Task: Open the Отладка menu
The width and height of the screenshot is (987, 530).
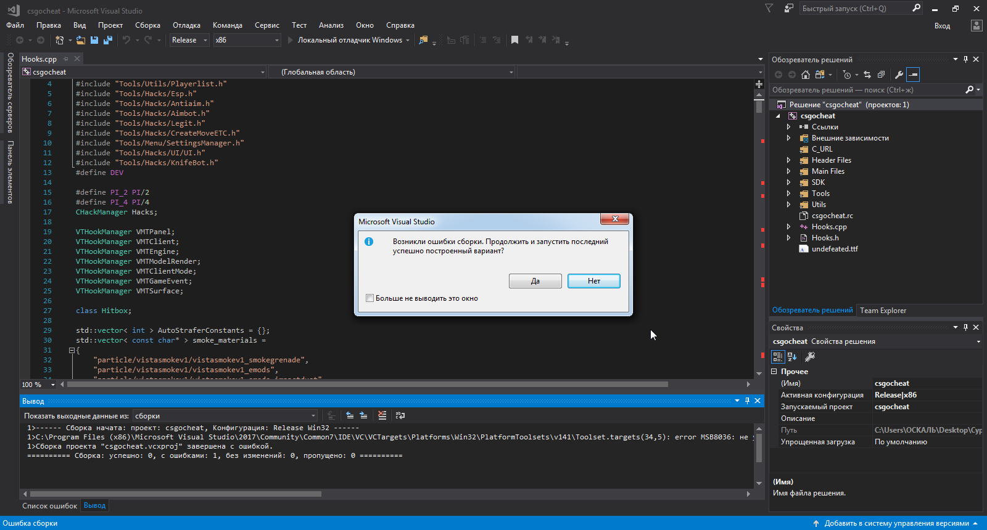Action: pyautogui.click(x=186, y=25)
